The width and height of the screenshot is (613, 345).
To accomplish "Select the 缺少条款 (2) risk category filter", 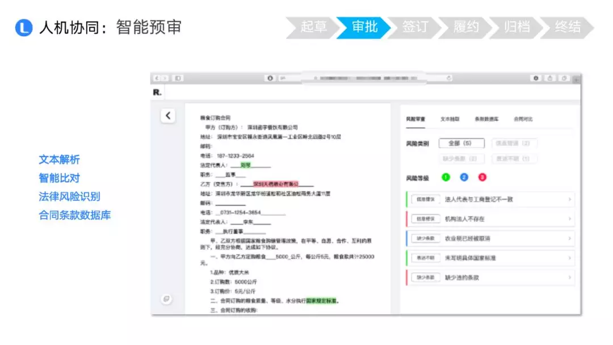I will click(461, 159).
